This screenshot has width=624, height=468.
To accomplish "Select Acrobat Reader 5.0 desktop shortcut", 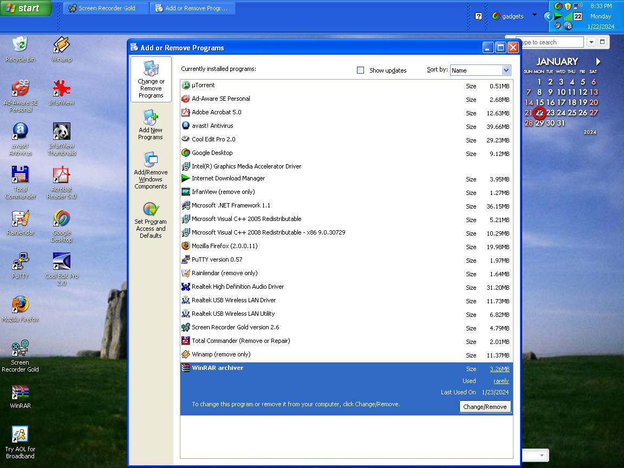I will [61, 182].
